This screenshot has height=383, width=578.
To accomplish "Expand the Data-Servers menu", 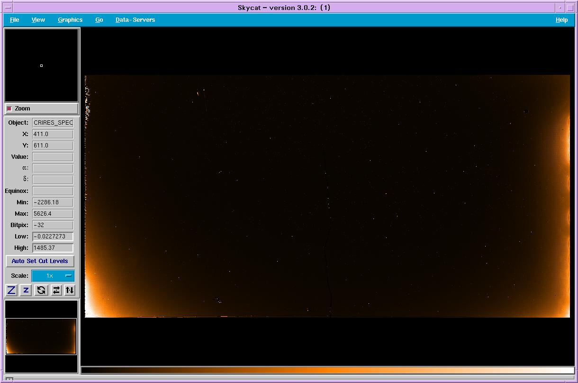I will 135,20.
